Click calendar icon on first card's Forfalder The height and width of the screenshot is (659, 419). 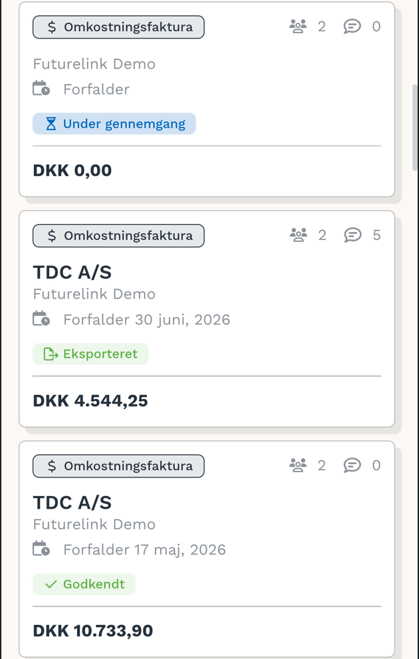pyautogui.click(x=41, y=88)
